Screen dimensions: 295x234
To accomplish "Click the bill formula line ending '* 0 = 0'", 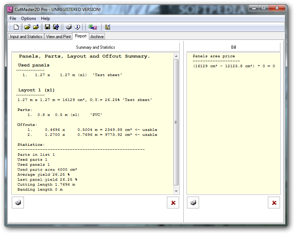I will click(x=234, y=66).
